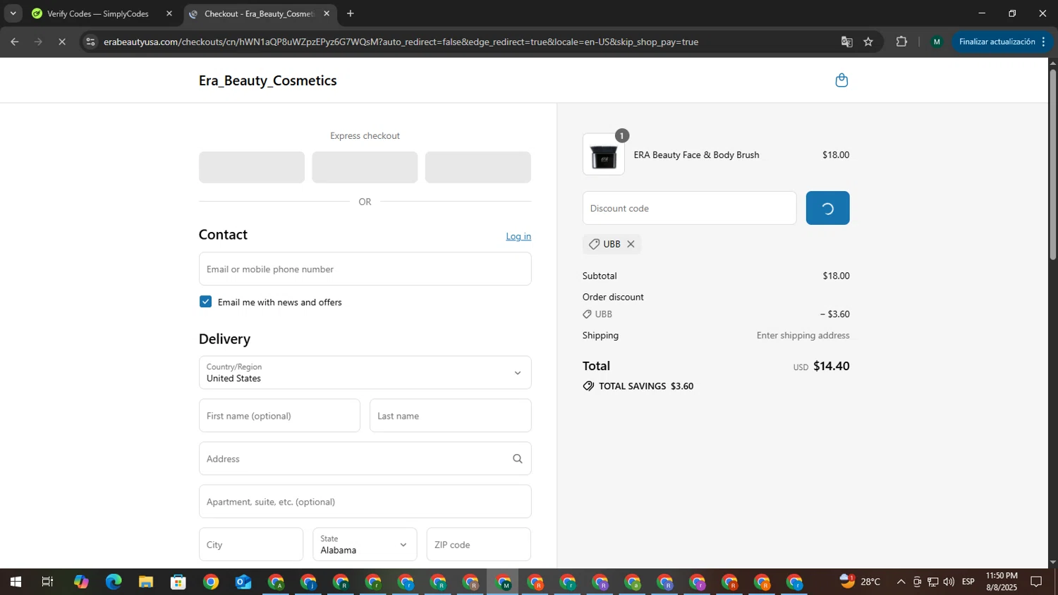Open volume control in system tray
The image size is (1058, 595).
[949, 582]
